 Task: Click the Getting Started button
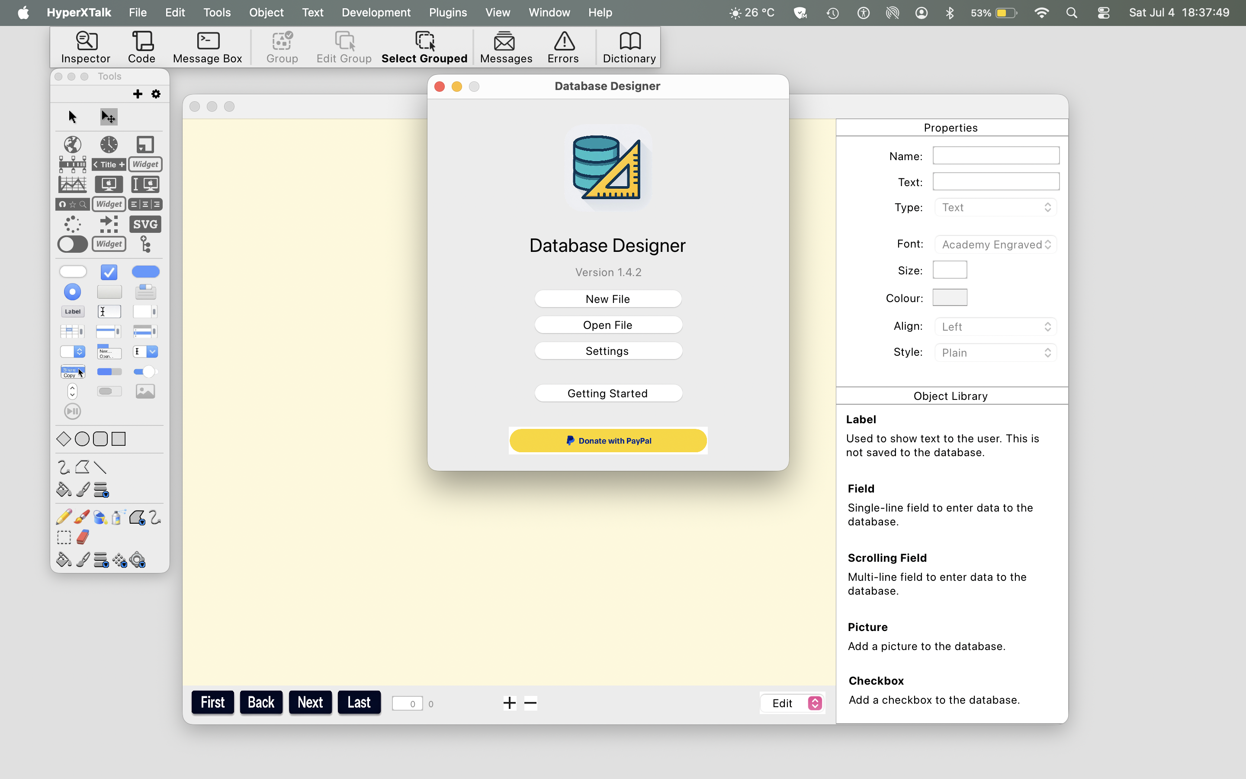tap(608, 393)
